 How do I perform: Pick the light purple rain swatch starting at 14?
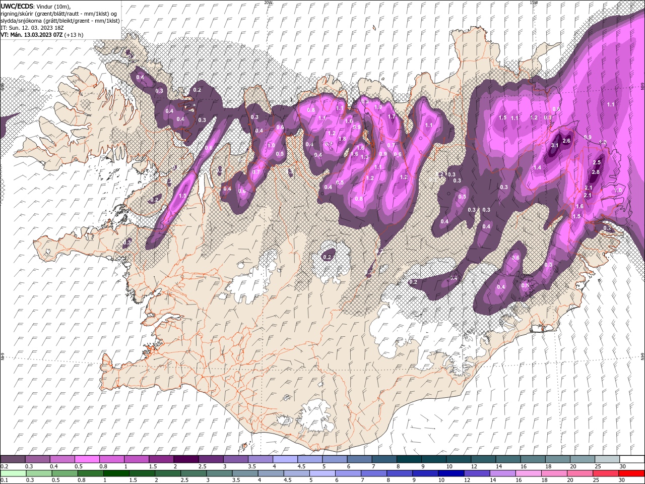502,473
